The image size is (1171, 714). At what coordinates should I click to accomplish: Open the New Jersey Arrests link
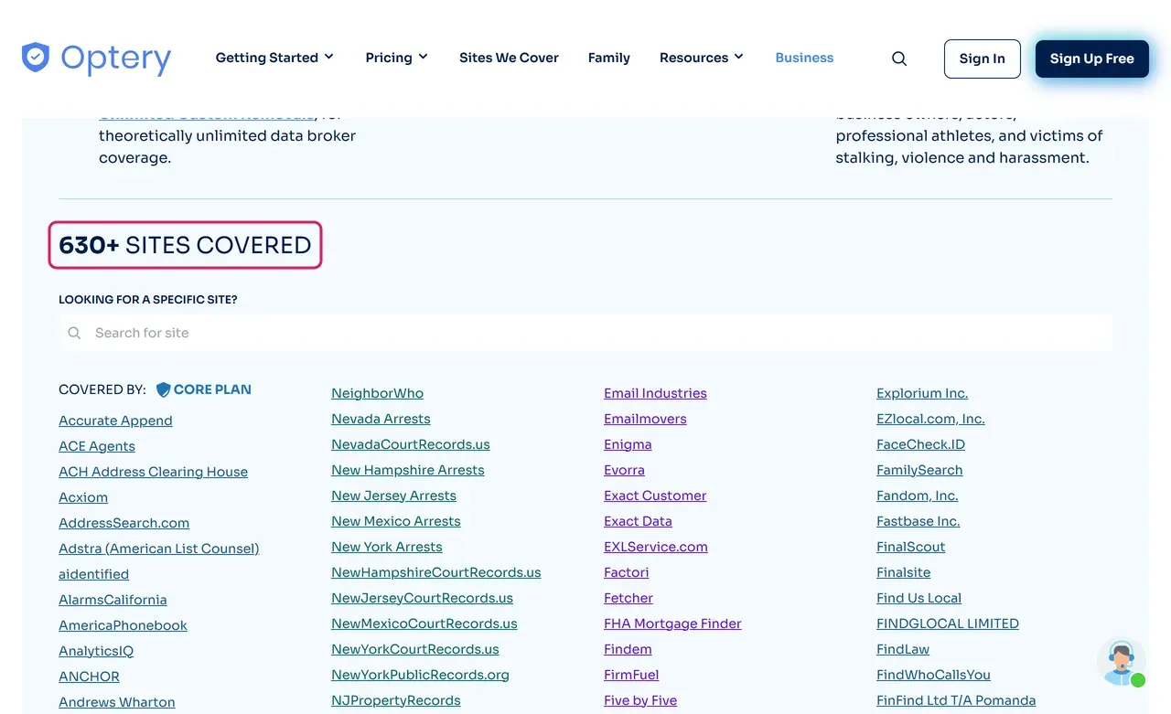tap(393, 496)
